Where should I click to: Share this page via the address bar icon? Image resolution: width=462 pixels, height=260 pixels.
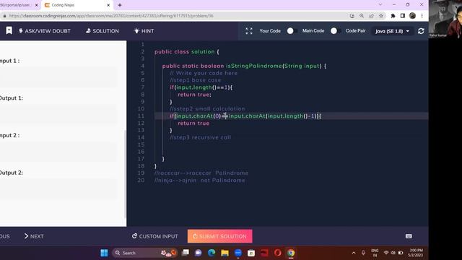pyautogui.click(x=371, y=16)
